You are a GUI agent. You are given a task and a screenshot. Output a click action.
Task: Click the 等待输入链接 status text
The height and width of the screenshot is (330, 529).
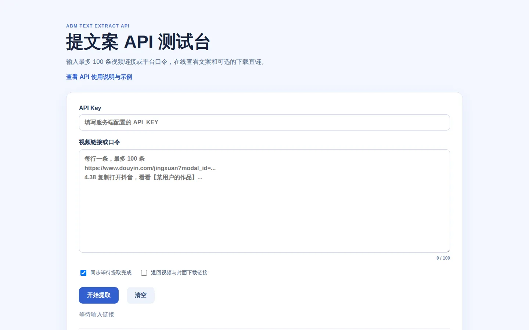(97, 315)
